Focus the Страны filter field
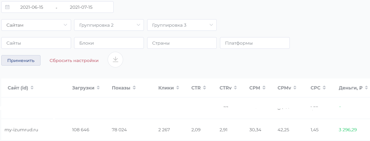 182,43
